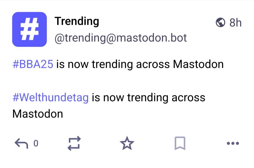This screenshot has height=168, width=254.
Task: Click the word Mastodon after #BBA25 line
Action: click(198, 64)
